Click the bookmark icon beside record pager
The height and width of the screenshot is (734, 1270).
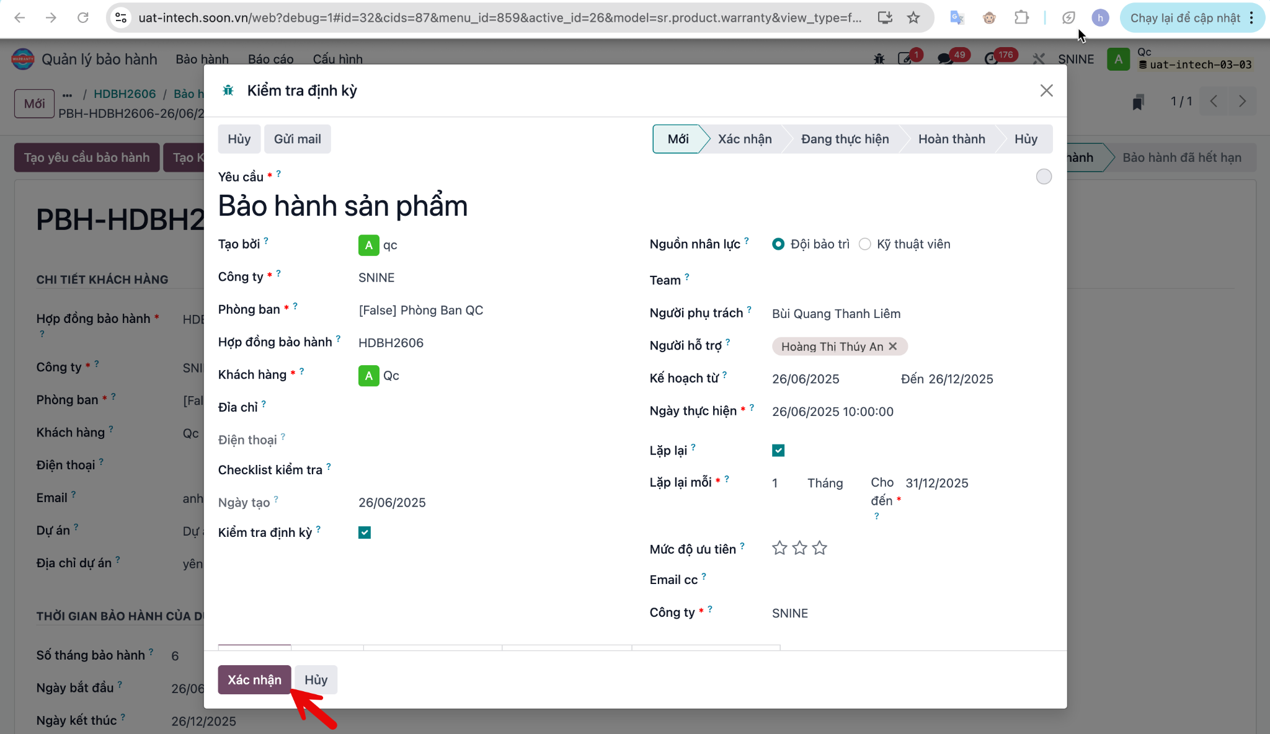pos(1138,102)
